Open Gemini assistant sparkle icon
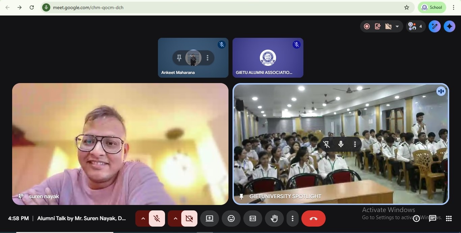 coord(450,26)
